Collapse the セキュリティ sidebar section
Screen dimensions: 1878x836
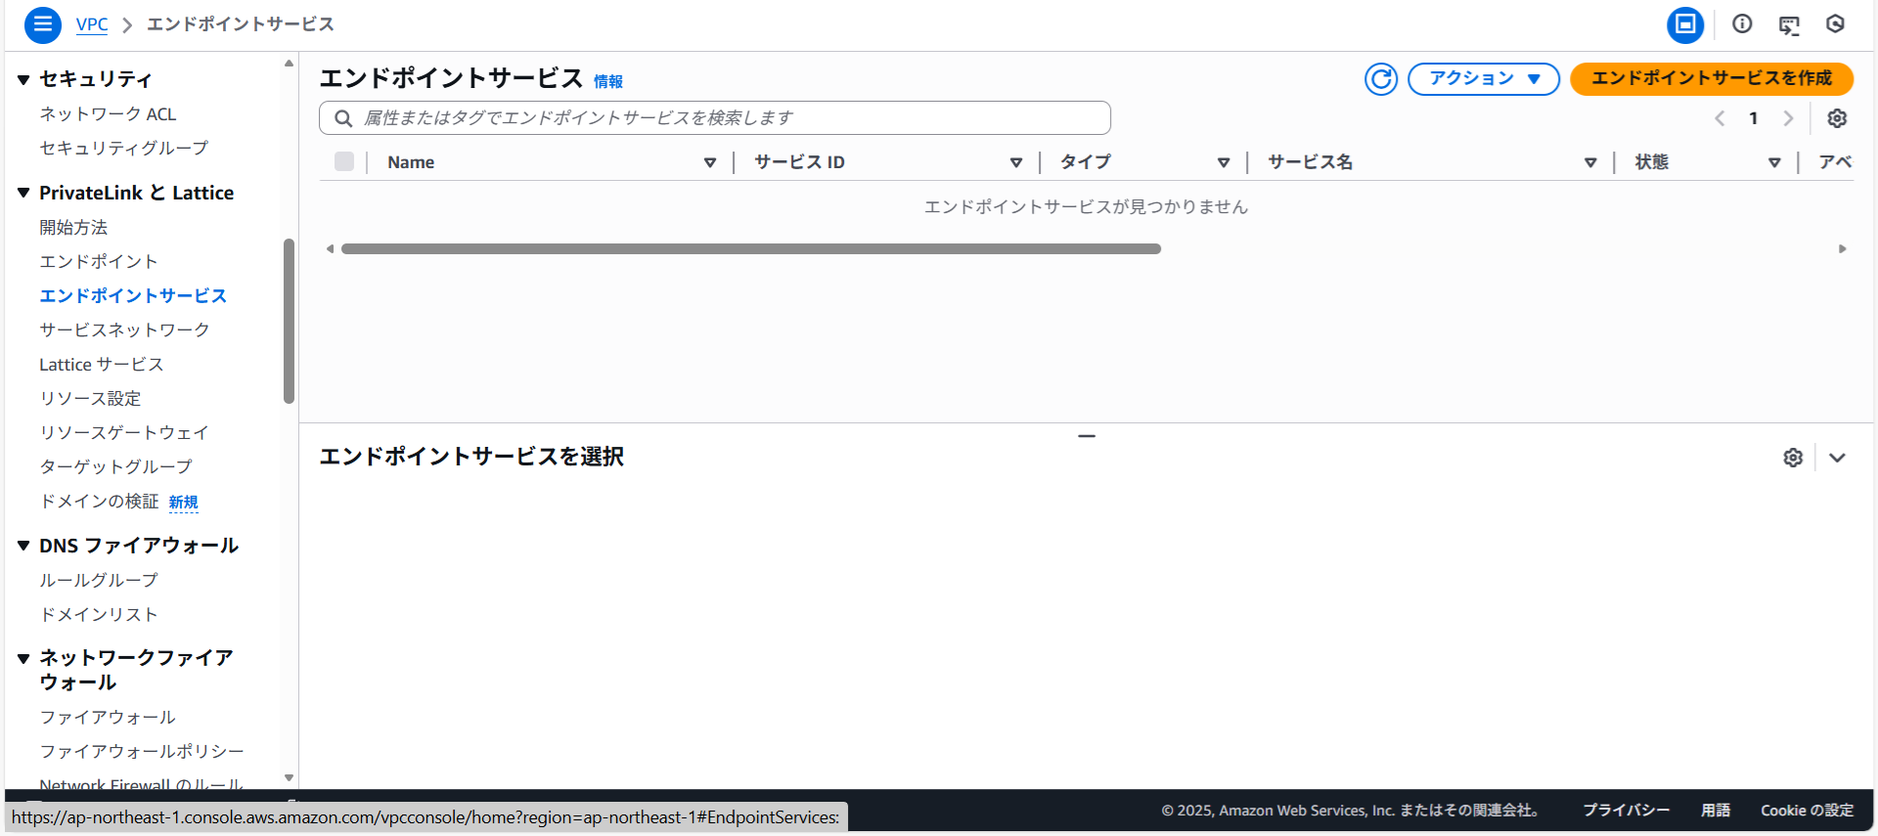[23, 79]
